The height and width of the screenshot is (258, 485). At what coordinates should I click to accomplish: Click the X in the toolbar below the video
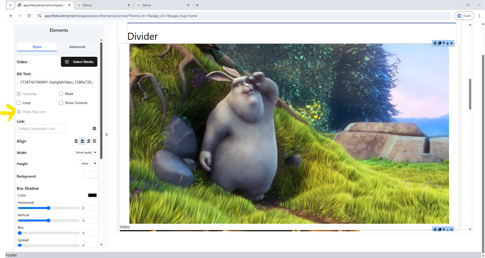[x=452, y=229]
